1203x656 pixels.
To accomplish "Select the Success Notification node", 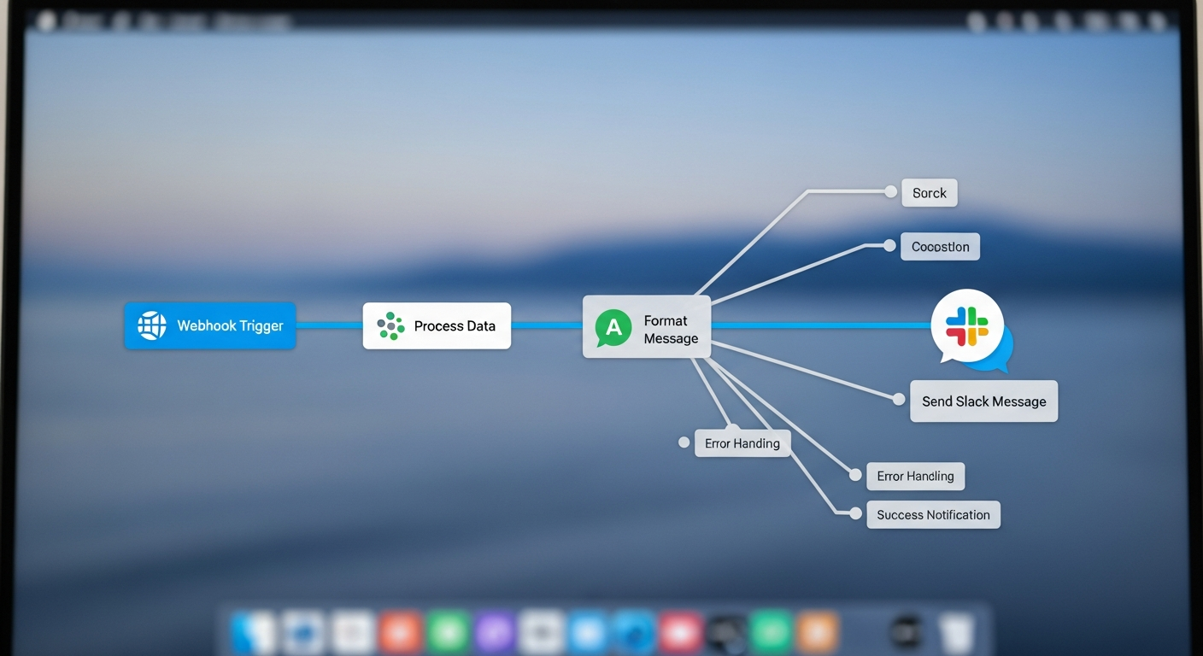I will click(933, 515).
